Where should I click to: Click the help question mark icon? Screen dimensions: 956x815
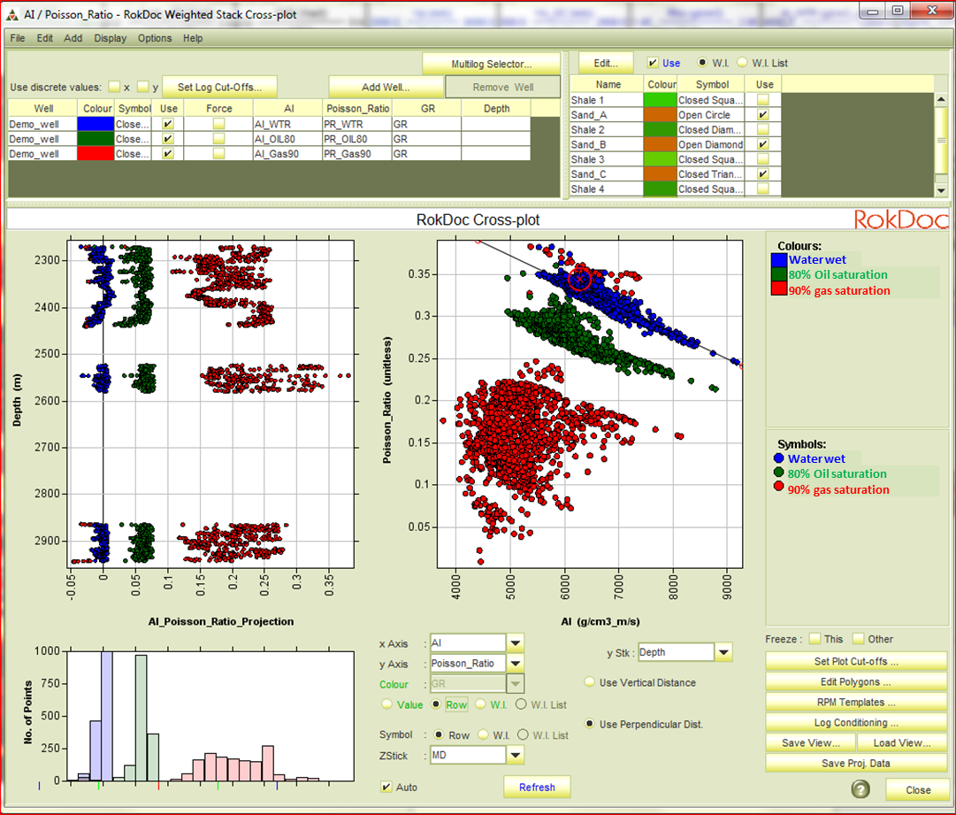coord(860,790)
